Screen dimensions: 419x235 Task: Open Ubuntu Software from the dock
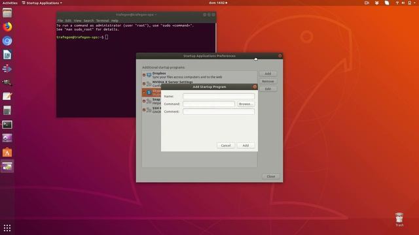[x=7, y=152]
